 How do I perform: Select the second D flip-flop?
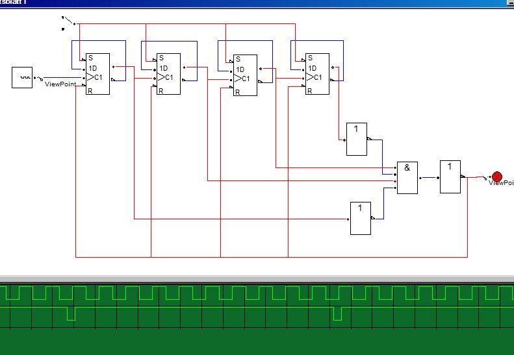(168, 74)
